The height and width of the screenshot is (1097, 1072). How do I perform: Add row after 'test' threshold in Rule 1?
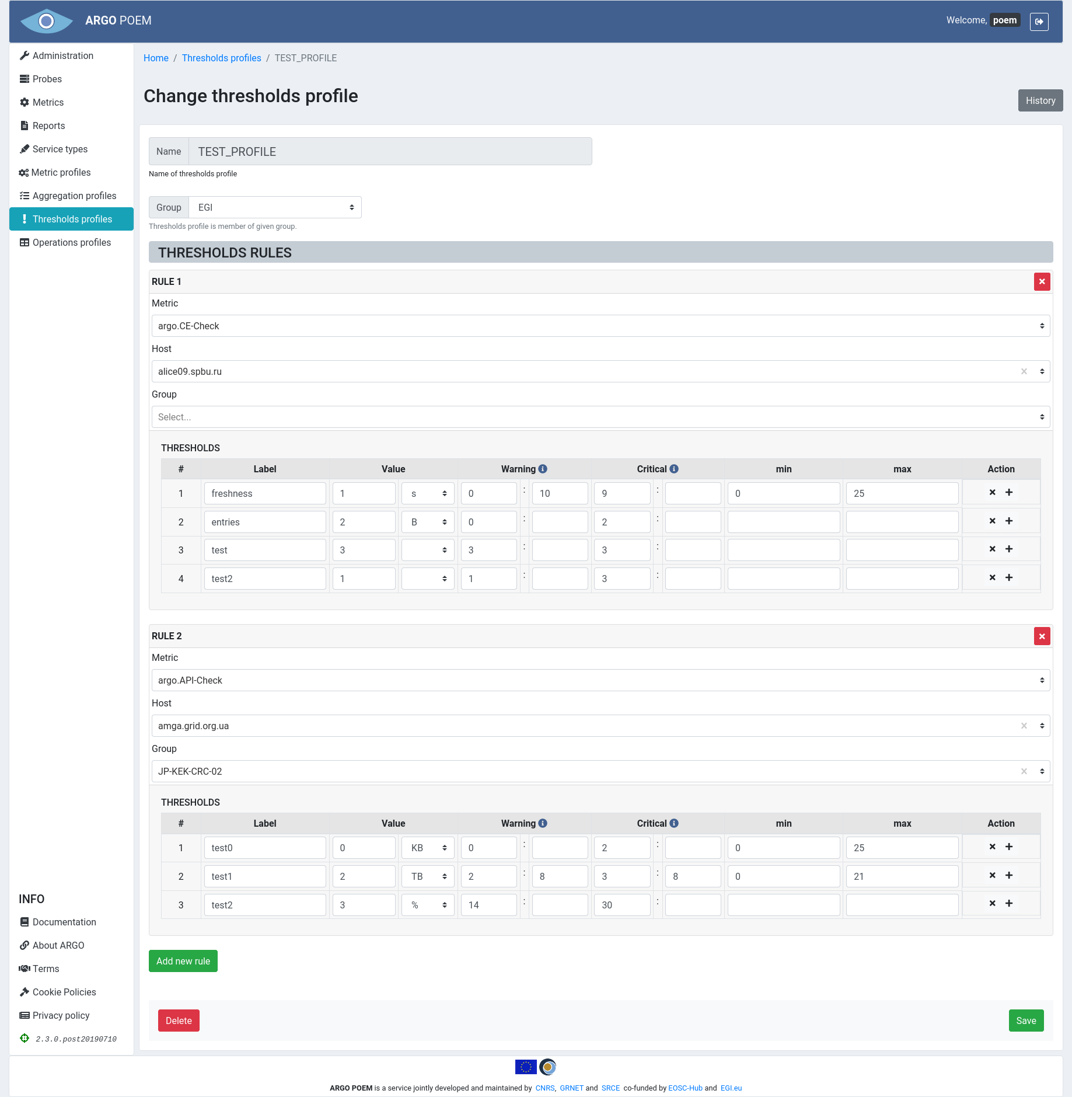click(1009, 549)
